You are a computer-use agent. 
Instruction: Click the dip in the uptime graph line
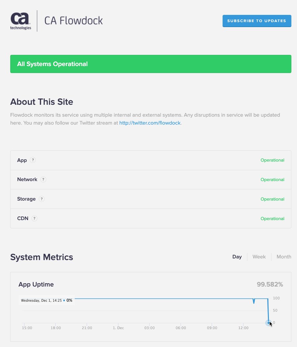(x=254, y=301)
